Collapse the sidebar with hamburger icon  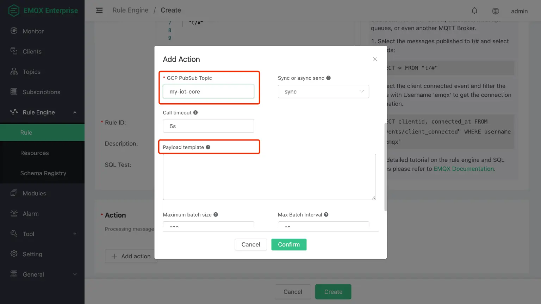[99, 10]
